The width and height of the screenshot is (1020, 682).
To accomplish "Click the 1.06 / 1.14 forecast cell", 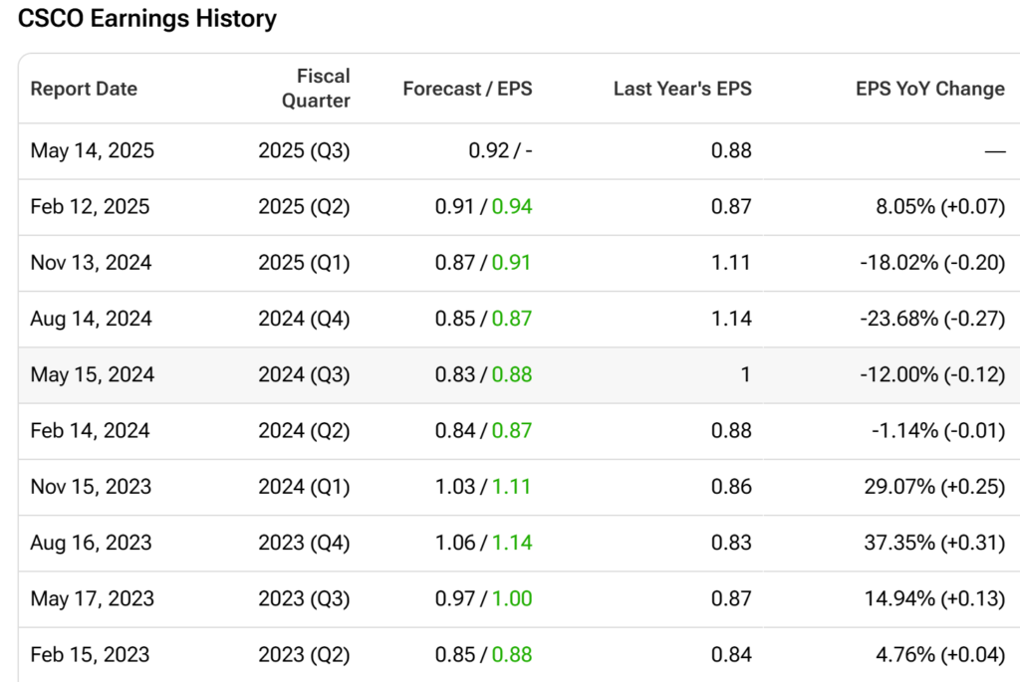I will pyautogui.click(x=483, y=543).
